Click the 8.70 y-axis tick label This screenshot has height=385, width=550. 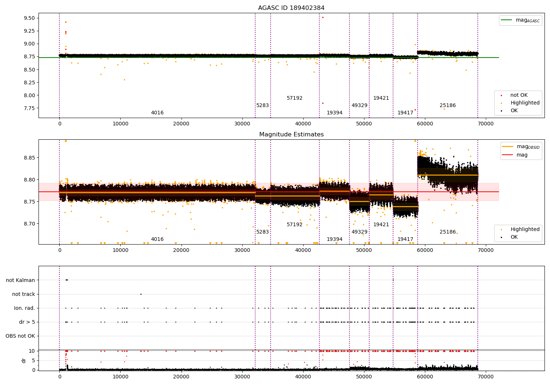[29, 224]
